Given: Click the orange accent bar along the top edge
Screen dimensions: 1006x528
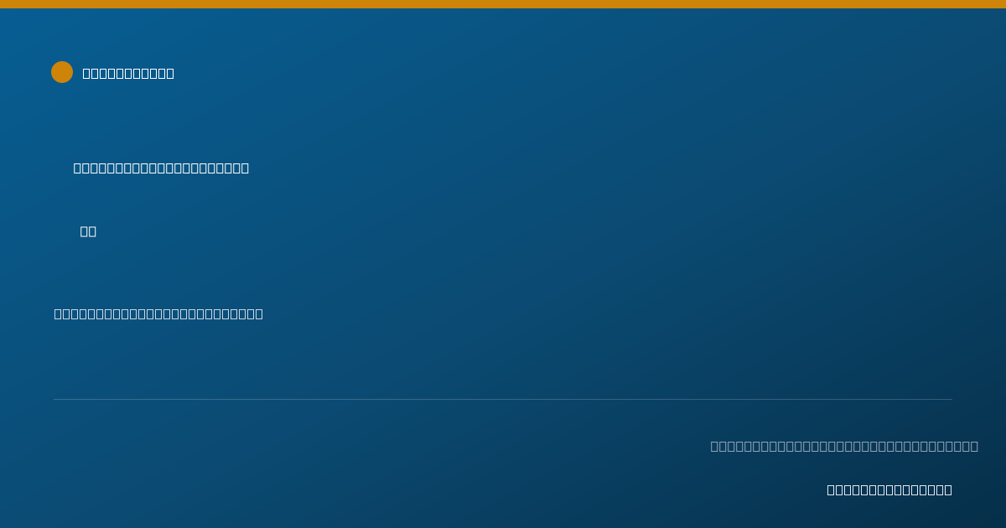Looking at the screenshot, I should tap(503, 4).
